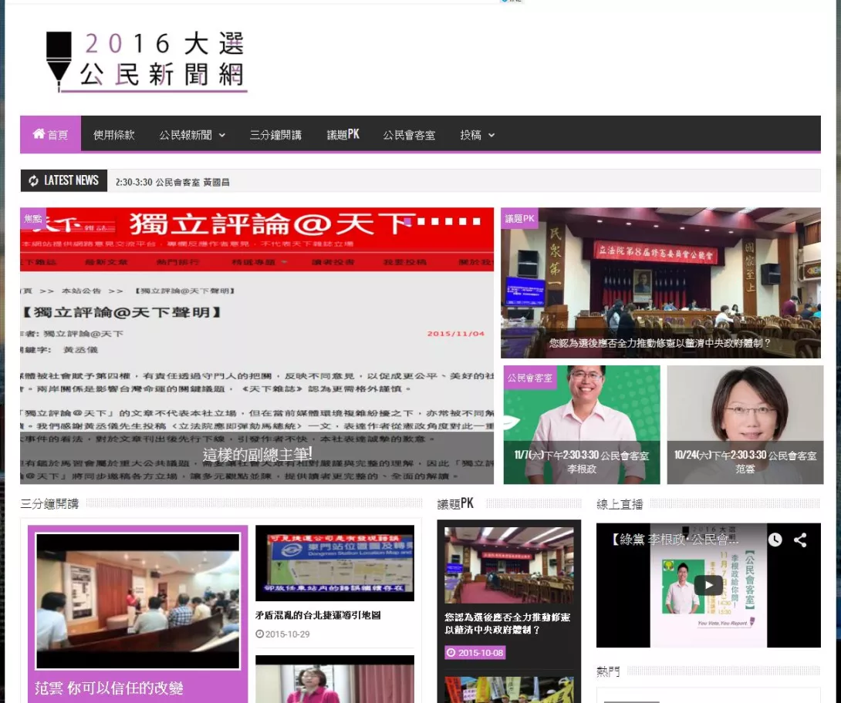Open the 10/24 公民會客室 范雲 card
Viewport: 841px width, 703px height.
[745, 425]
